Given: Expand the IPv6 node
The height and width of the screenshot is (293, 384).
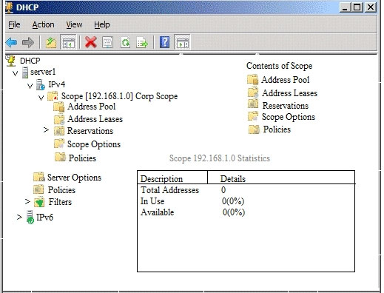Looking at the screenshot, I should point(19,217).
